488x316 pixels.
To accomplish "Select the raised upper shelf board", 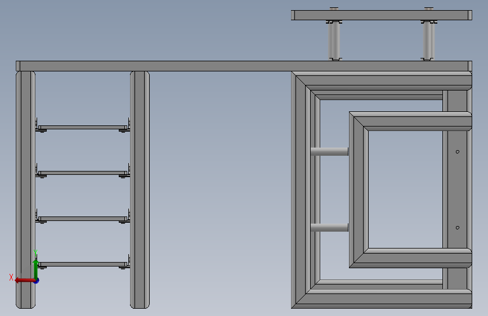I will [382, 15].
